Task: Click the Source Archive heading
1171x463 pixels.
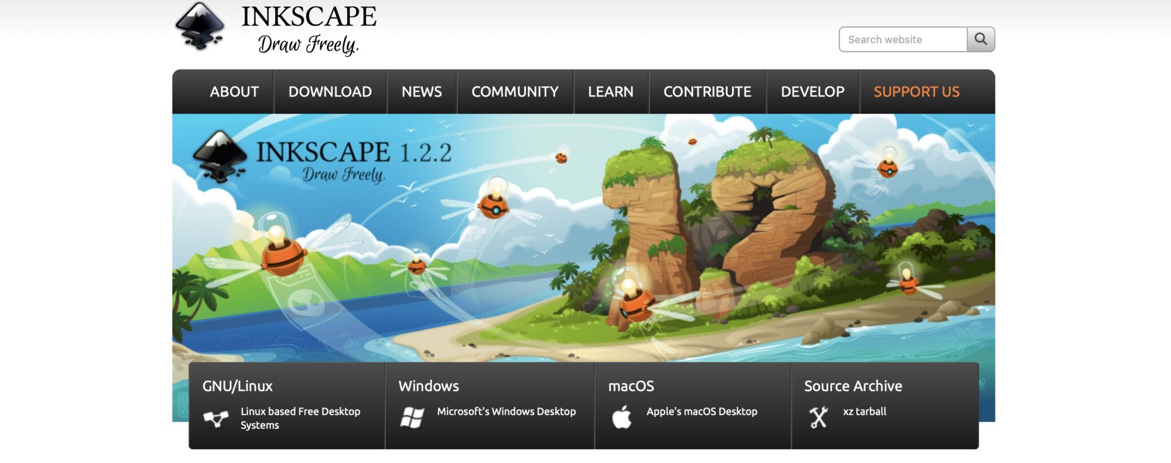Action: click(853, 386)
